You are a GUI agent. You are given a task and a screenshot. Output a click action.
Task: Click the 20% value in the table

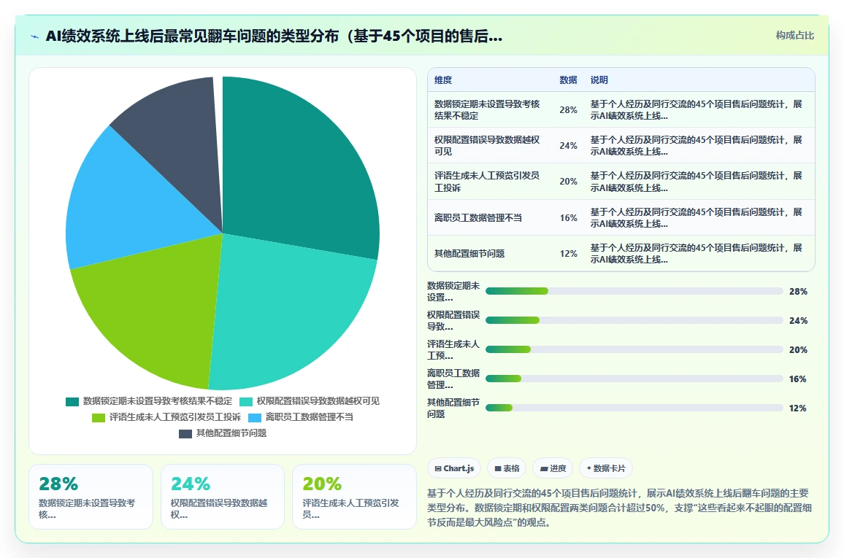click(569, 182)
